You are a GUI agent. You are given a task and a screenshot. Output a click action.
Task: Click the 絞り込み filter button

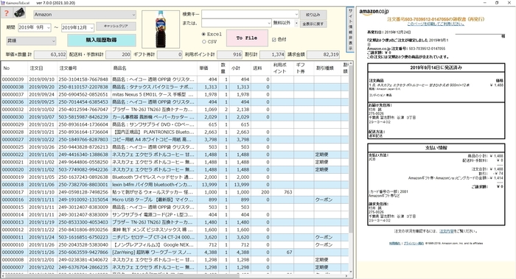pos(313,15)
